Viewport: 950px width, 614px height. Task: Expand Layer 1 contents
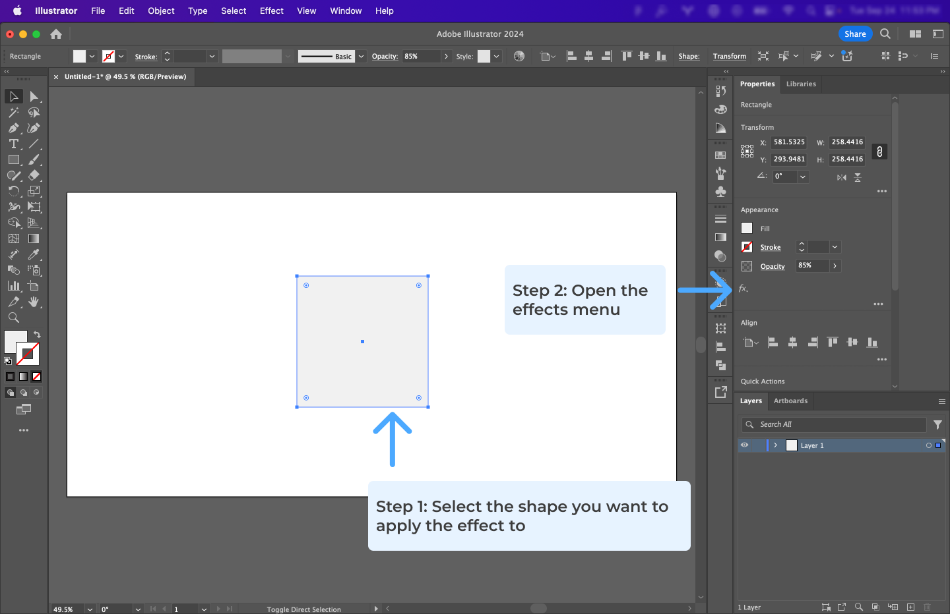pyautogui.click(x=775, y=445)
